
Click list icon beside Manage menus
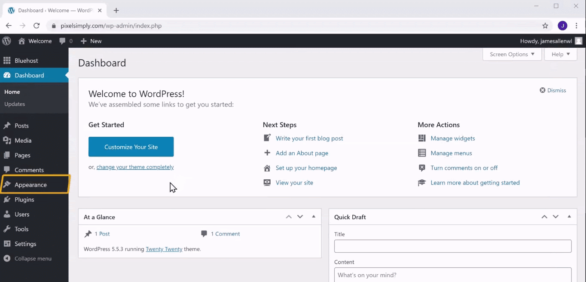point(422,153)
